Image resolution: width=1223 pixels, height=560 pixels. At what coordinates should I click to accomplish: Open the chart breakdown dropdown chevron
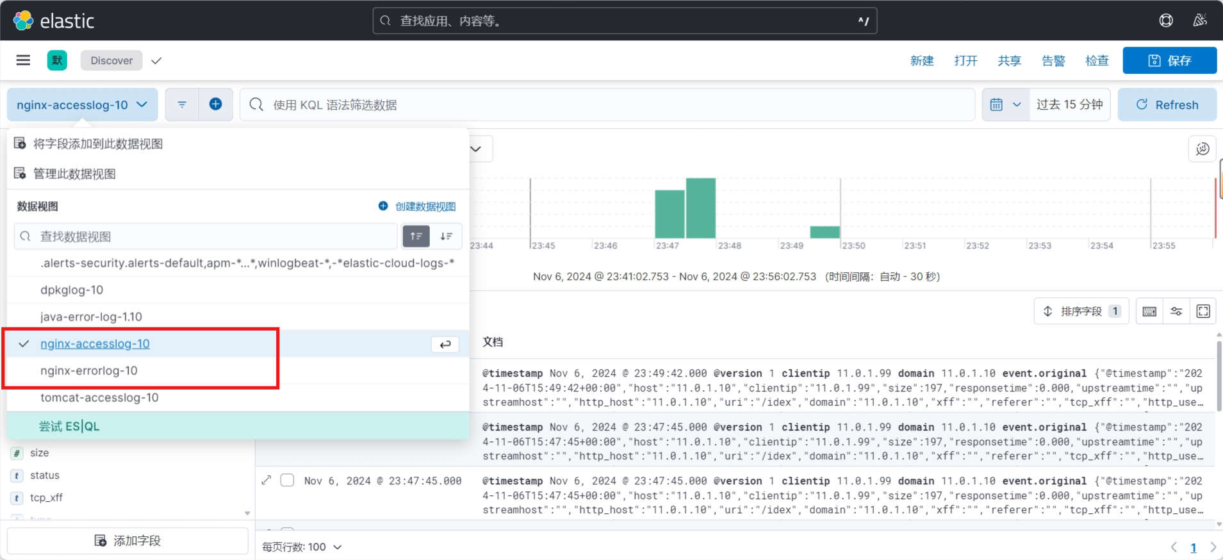[x=475, y=149]
